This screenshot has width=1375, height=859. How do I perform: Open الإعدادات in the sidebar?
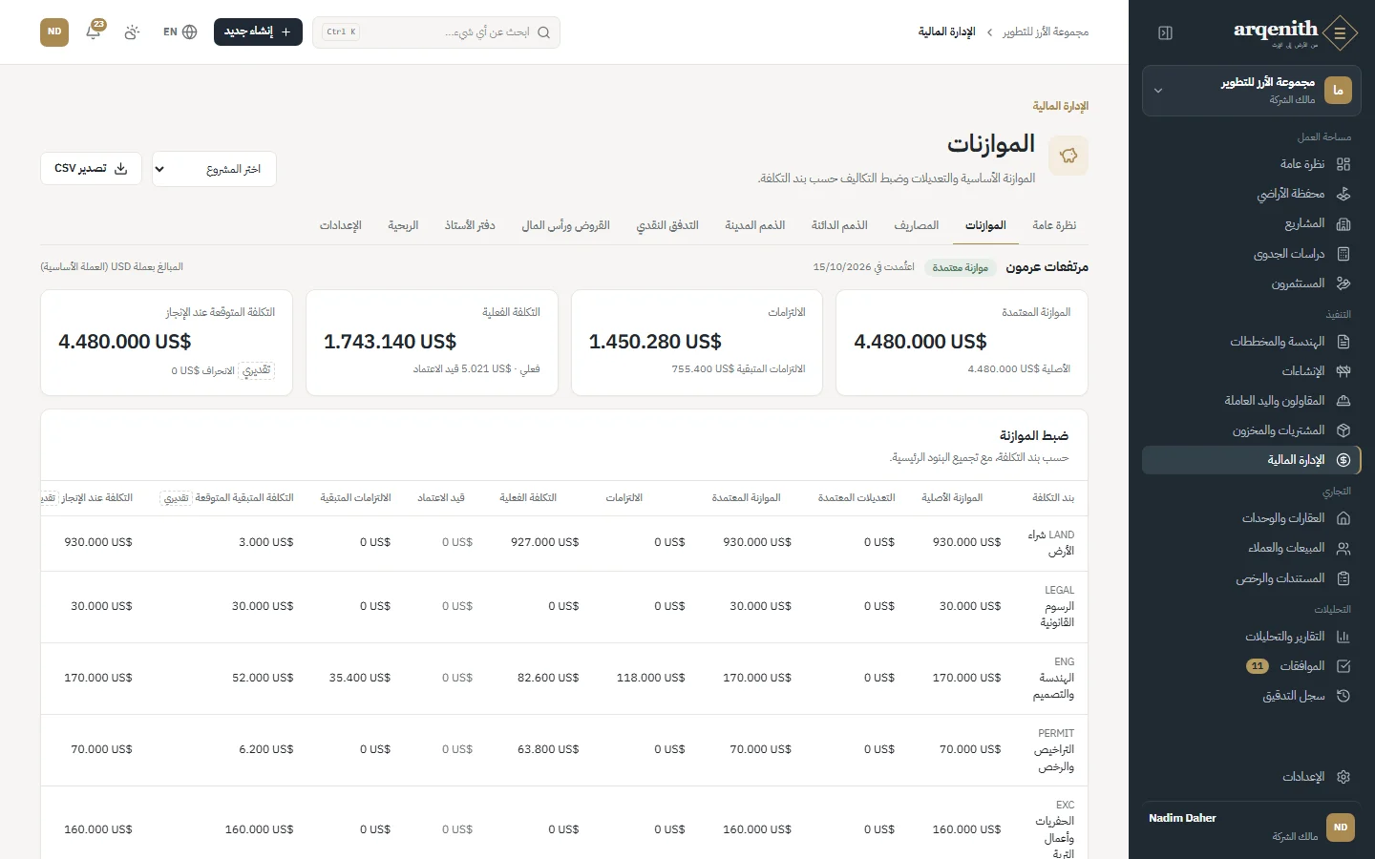tap(1251, 777)
